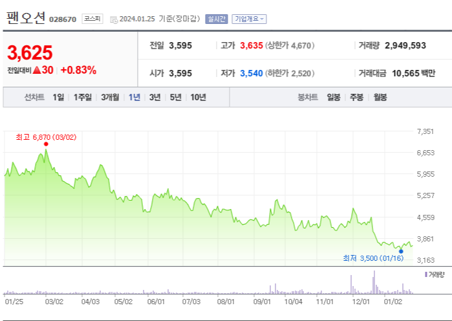Click the red 최고 6,870 peak marker

tap(46, 144)
